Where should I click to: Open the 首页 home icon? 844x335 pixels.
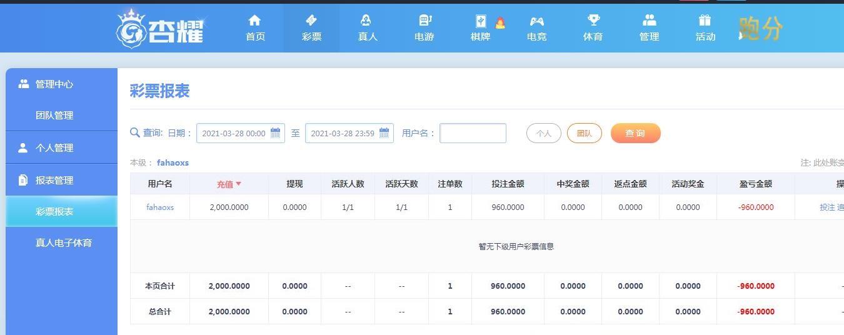pos(254,21)
